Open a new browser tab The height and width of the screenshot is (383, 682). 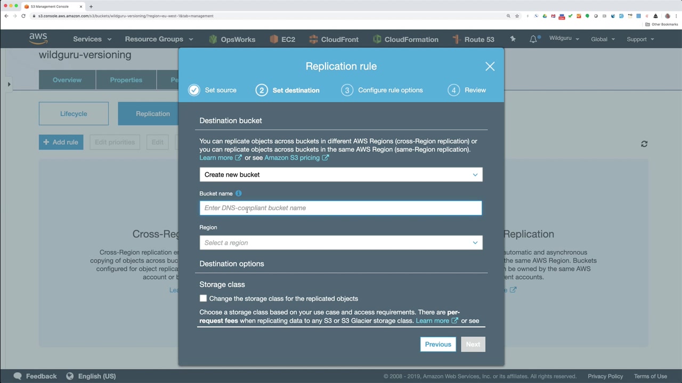pyautogui.click(x=91, y=6)
